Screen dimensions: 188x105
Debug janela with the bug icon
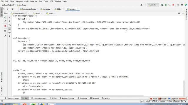click(166, 5)
